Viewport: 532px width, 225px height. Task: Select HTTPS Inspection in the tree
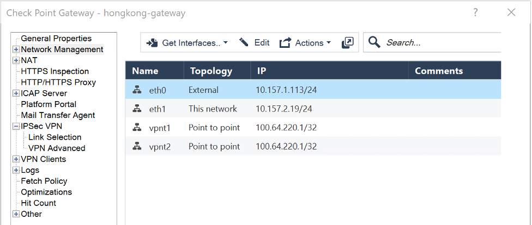click(55, 71)
